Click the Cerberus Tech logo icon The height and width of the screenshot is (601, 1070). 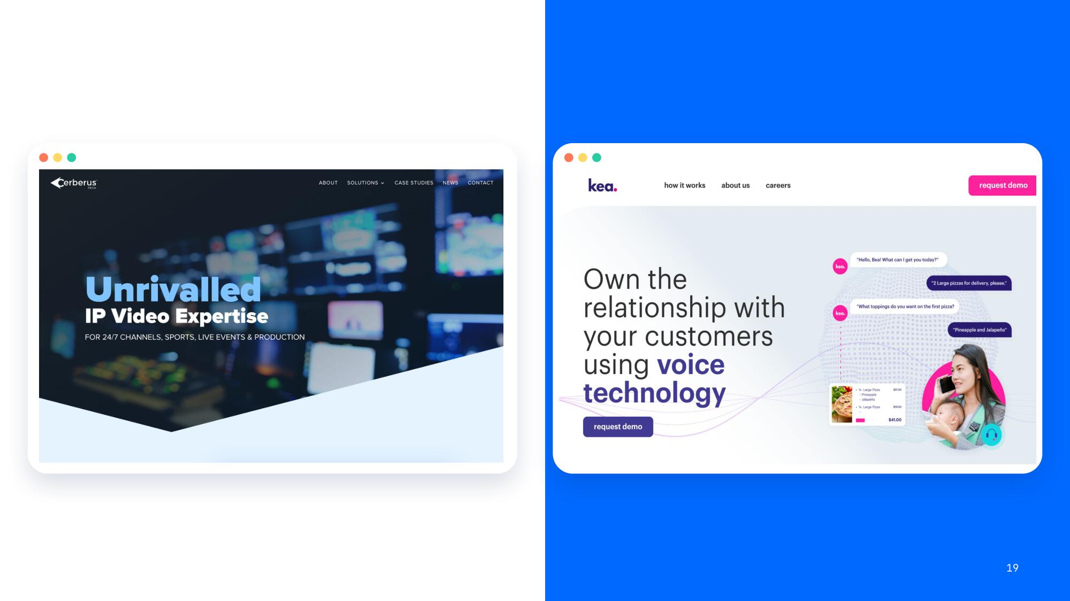pyautogui.click(x=57, y=182)
